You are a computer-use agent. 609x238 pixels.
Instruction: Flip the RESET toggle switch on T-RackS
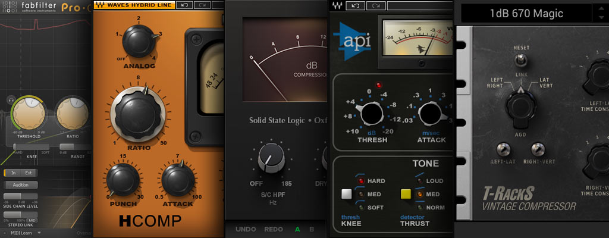tap(520, 60)
